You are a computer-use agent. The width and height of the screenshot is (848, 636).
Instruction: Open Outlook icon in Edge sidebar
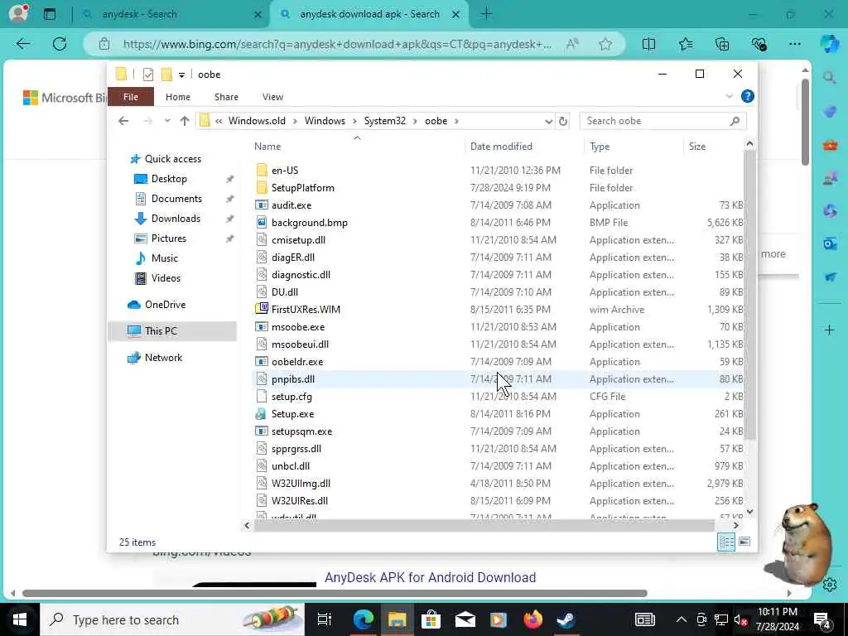click(x=830, y=244)
